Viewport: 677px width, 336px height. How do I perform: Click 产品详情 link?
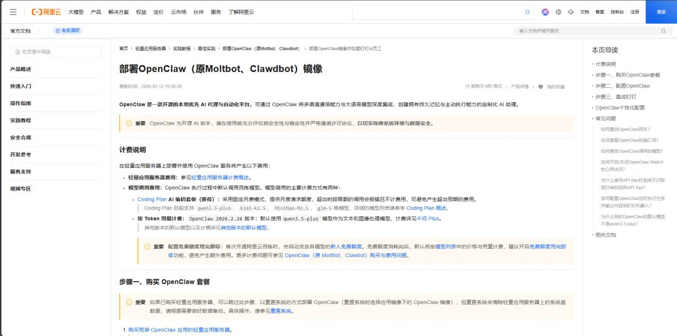click(x=520, y=87)
